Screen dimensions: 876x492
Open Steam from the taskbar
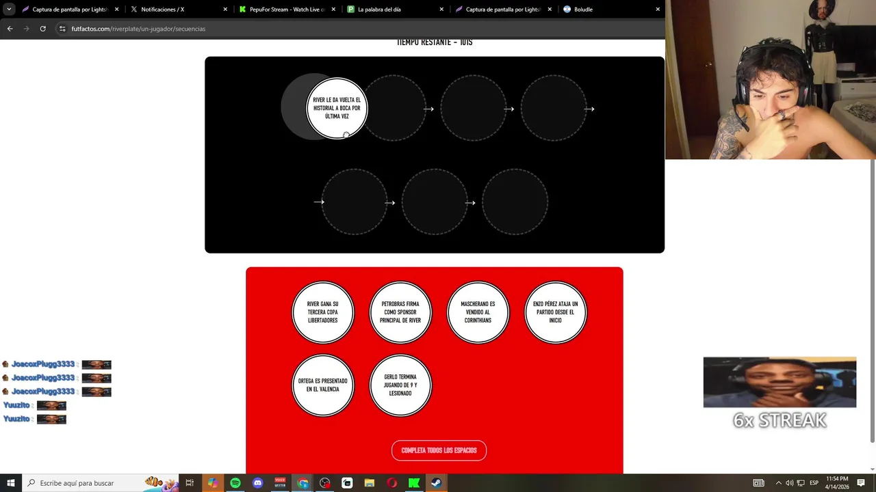tap(436, 483)
